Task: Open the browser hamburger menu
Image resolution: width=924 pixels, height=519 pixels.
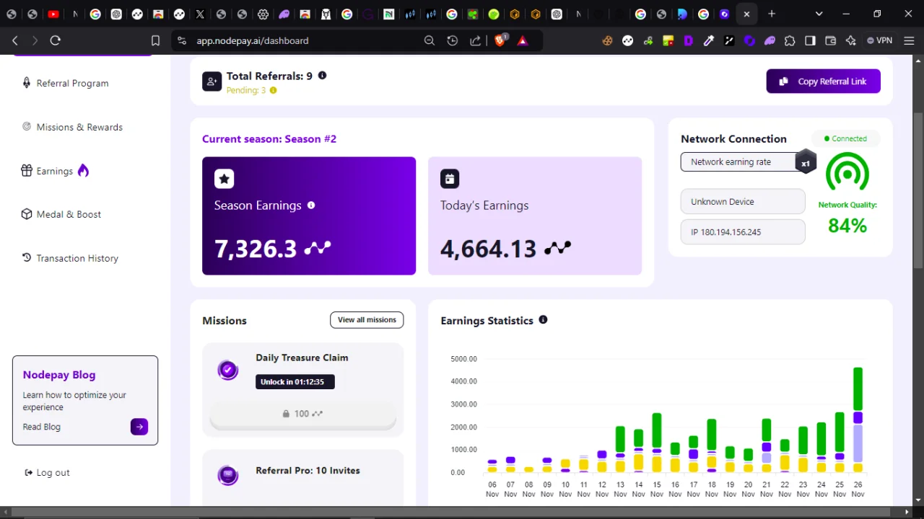Action: click(907, 41)
